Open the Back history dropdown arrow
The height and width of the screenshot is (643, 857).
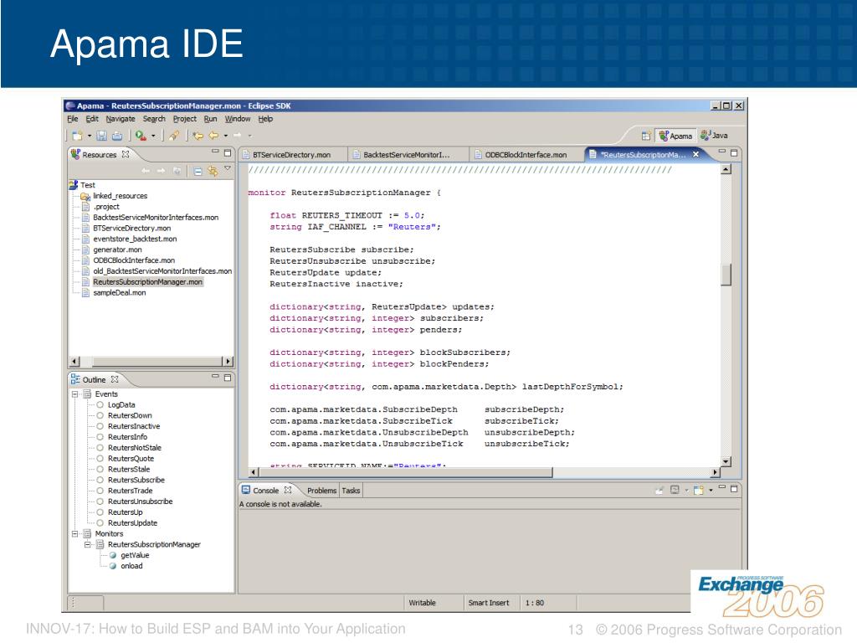[226, 136]
